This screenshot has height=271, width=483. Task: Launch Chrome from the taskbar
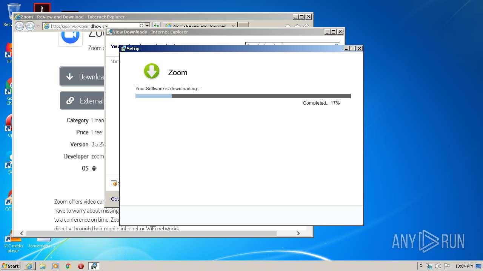(68, 266)
